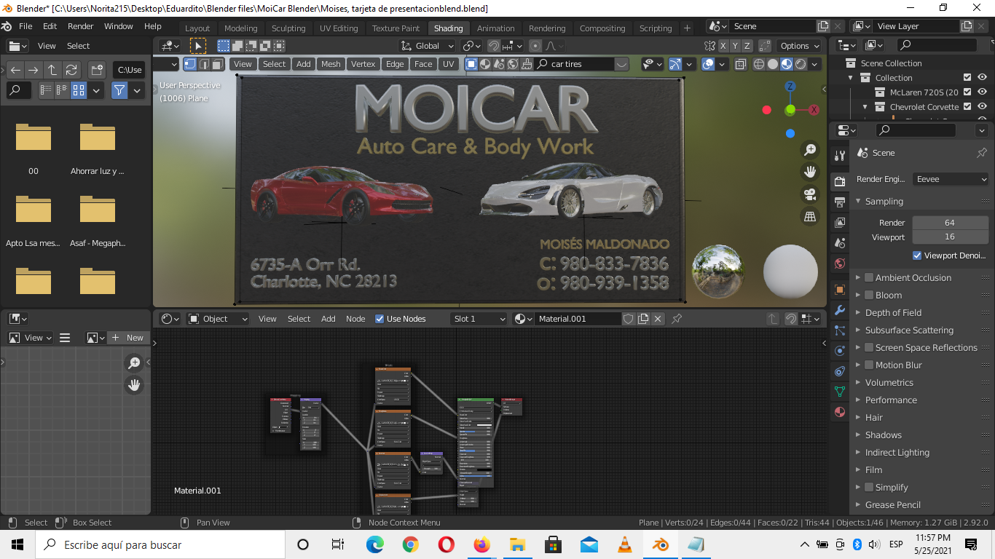Go to parent directory in file browser
Image resolution: width=995 pixels, height=559 pixels.
(52, 70)
